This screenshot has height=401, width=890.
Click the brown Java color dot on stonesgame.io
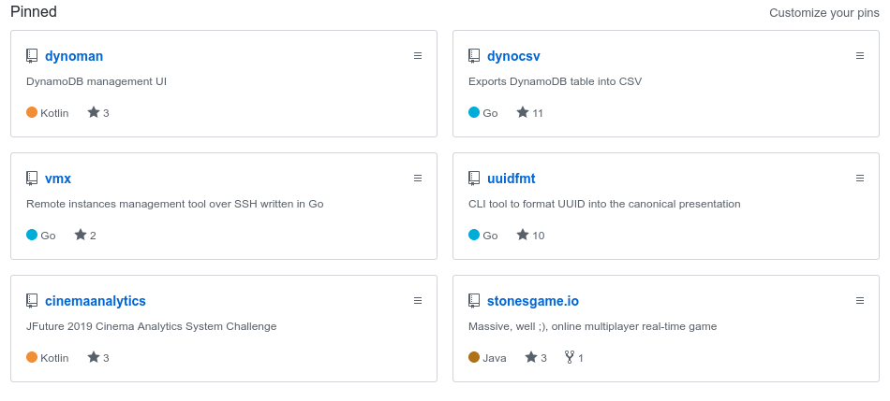point(474,357)
